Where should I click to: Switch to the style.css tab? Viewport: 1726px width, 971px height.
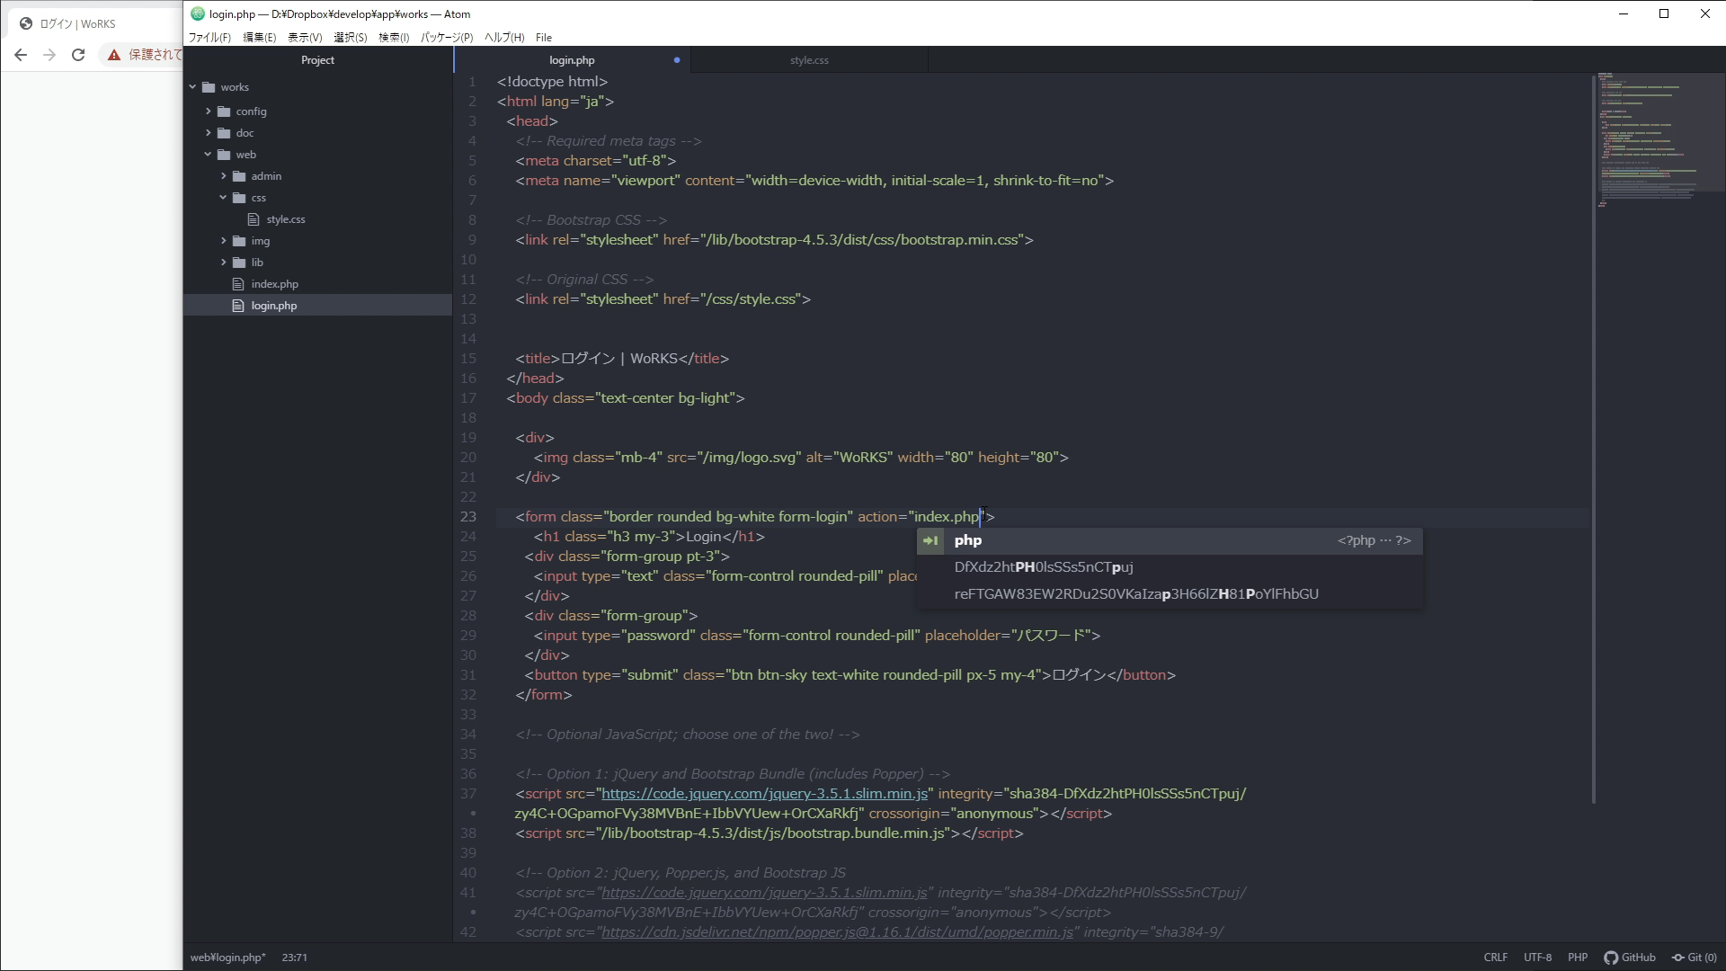pos(809,60)
